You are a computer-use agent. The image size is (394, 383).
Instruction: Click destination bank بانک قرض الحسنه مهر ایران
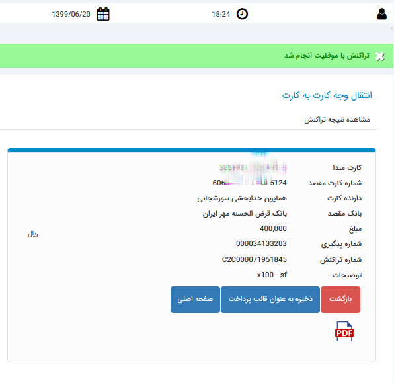pyautogui.click(x=245, y=214)
